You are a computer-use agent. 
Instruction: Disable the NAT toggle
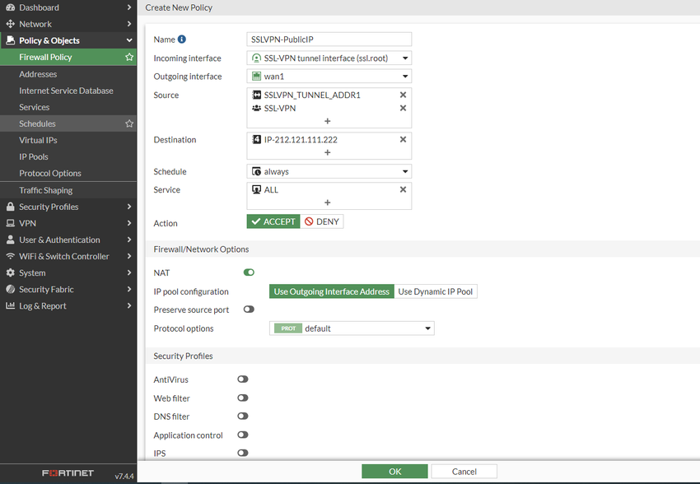click(x=249, y=272)
